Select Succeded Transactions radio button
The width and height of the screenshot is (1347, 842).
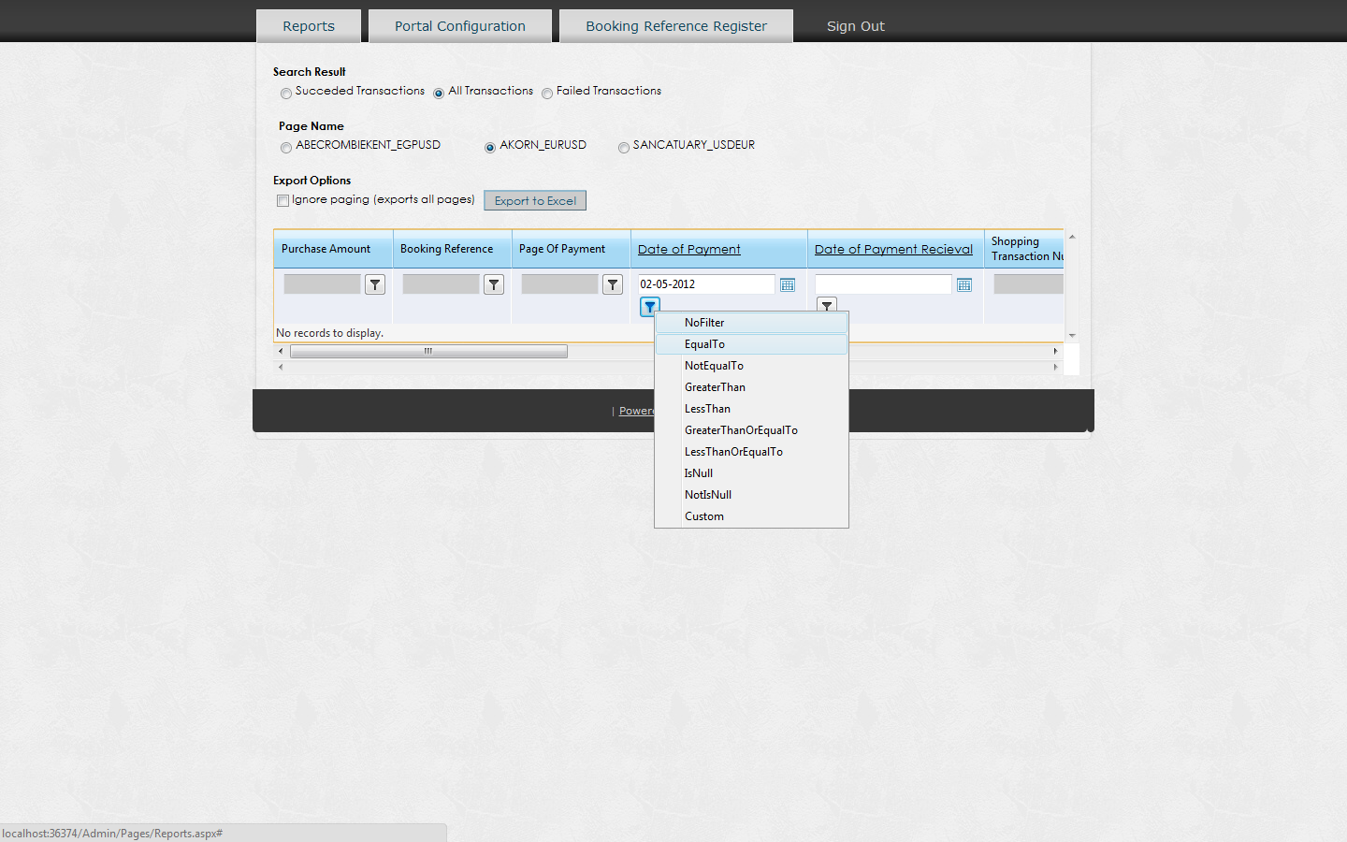tap(286, 94)
